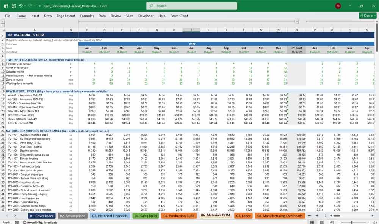Open the Power Pivot ribbon tab

pyautogui.click(x=179, y=16)
